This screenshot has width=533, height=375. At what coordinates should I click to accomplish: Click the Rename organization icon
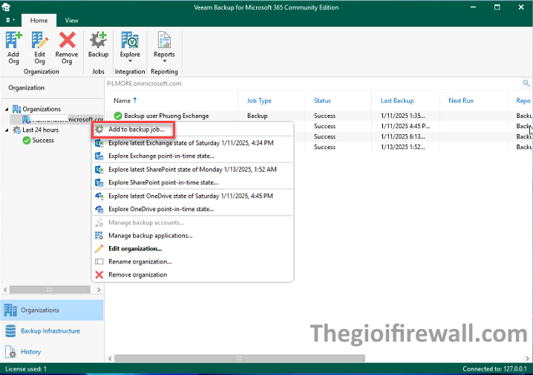tap(99, 262)
